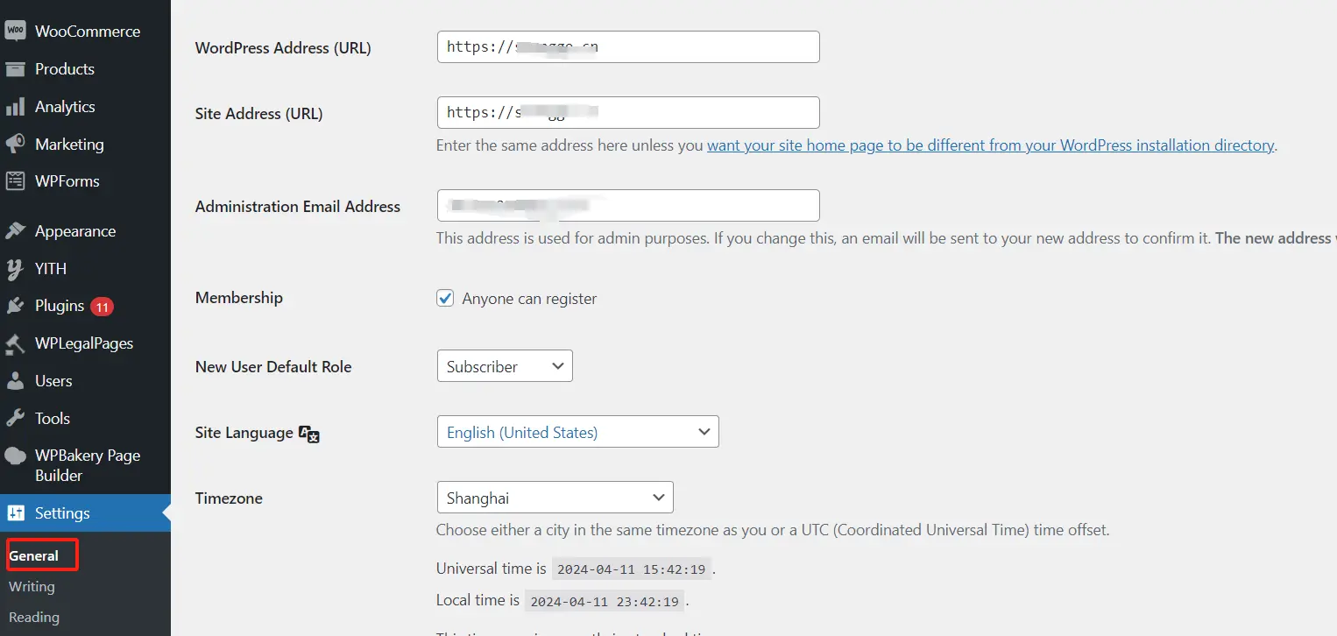Open the General settings submenu item
This screenshot has height=636, width=1337.
pos(34,556)
